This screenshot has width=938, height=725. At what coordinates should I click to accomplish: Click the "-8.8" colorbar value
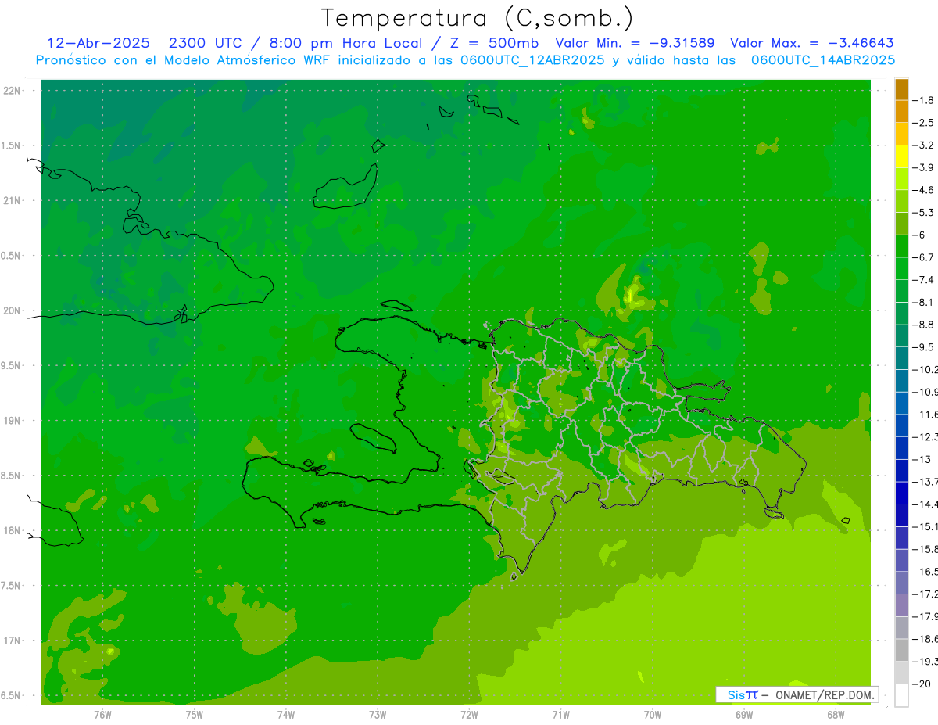(x=924, y=325)
